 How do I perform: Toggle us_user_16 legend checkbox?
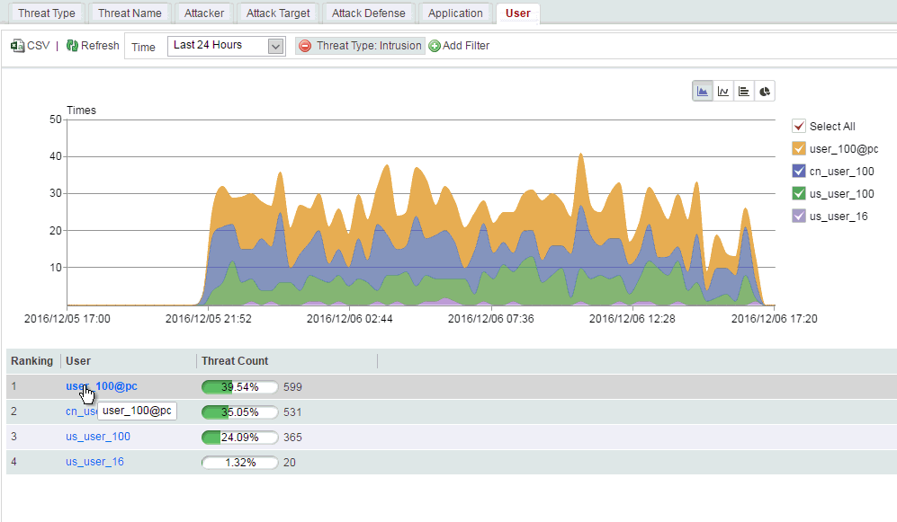pyautogui.click(x=799, y=216)
